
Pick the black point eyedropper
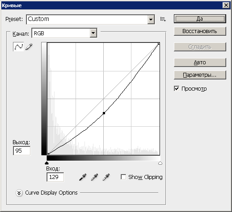[x=83, y=177]
